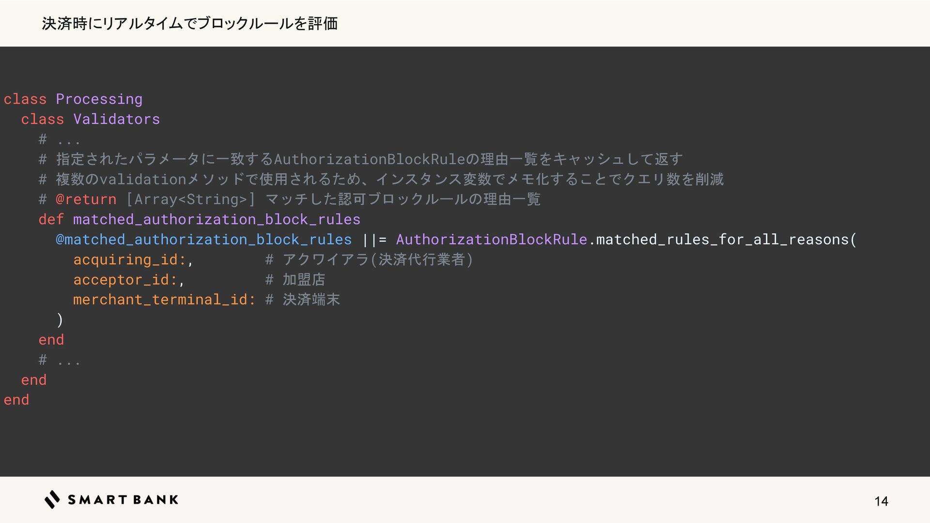The height and width of the screenshot is (523, 930).
Task: Click the @matched_authorization_block_rules instance variable
Action: click(203, 240)
